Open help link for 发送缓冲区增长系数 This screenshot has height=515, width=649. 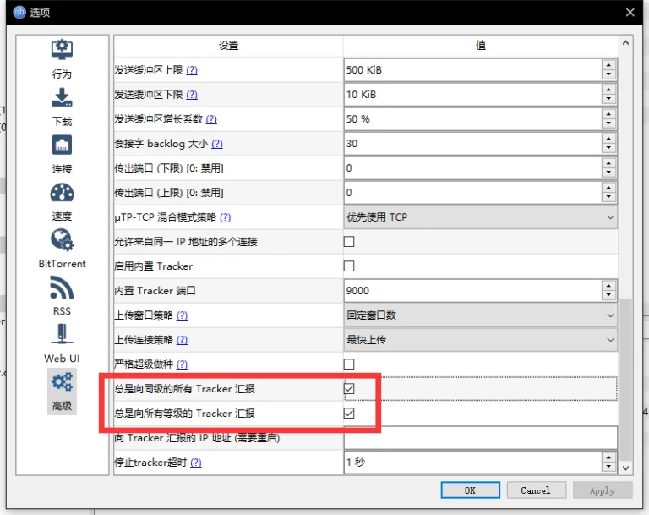click(x=211, y=119)
